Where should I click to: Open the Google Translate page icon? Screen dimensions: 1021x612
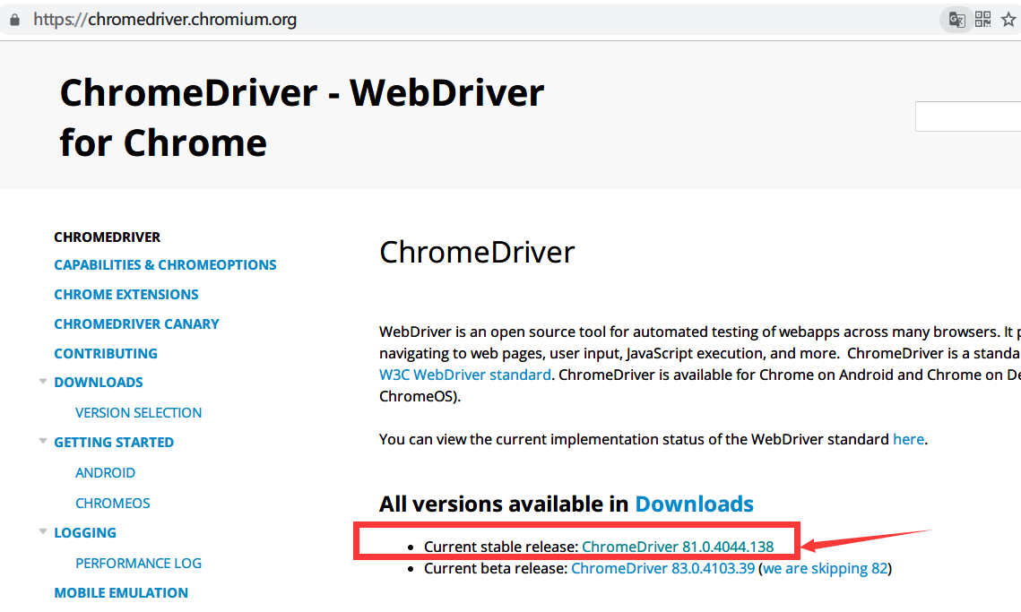coord(956,18)
